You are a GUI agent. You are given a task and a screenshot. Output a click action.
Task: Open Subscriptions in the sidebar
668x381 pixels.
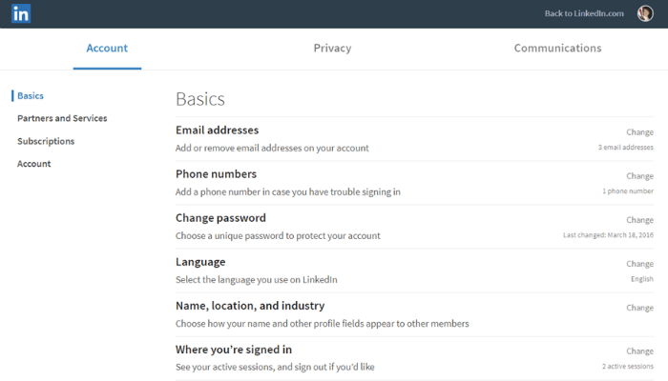pyautogui.click(x=46, y=141)
